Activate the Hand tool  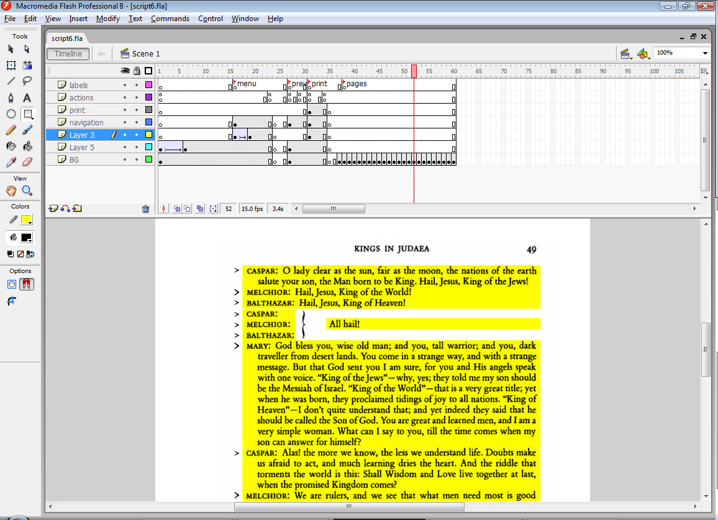tap(11, 191)
